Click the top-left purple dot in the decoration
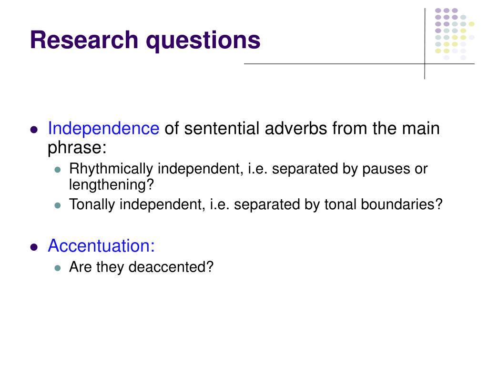488x366 pixels. 438,10
